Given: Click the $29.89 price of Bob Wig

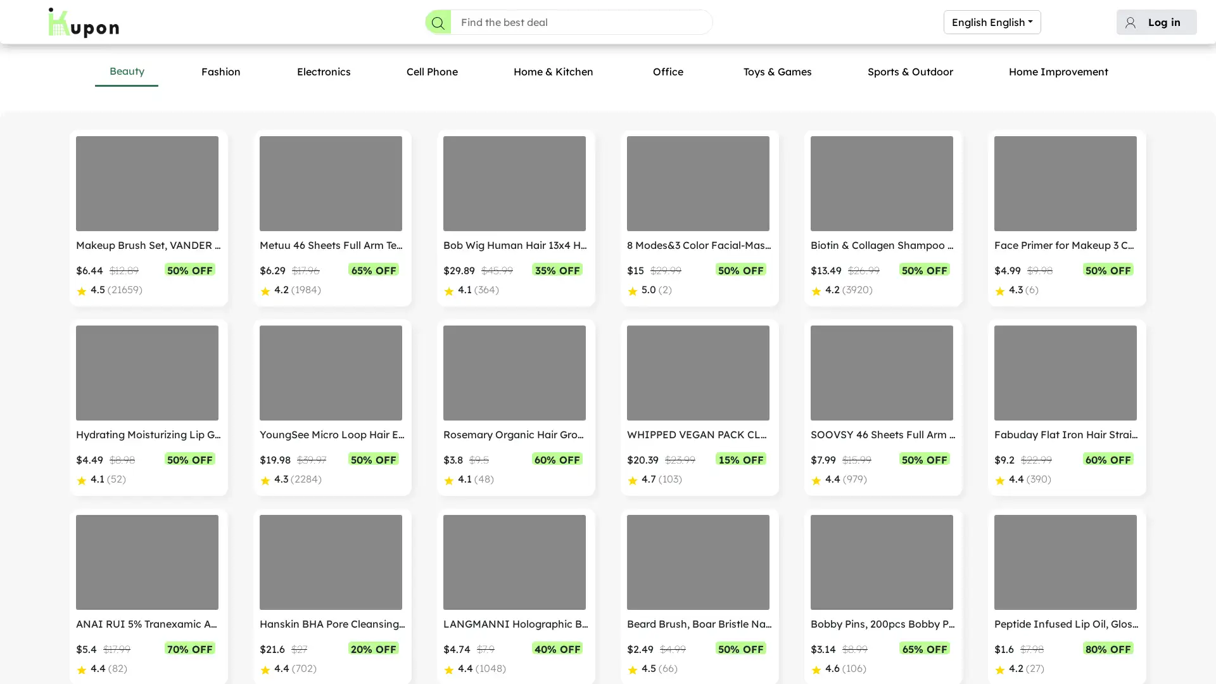Looking at the screenshot, I should click(459, 270).
